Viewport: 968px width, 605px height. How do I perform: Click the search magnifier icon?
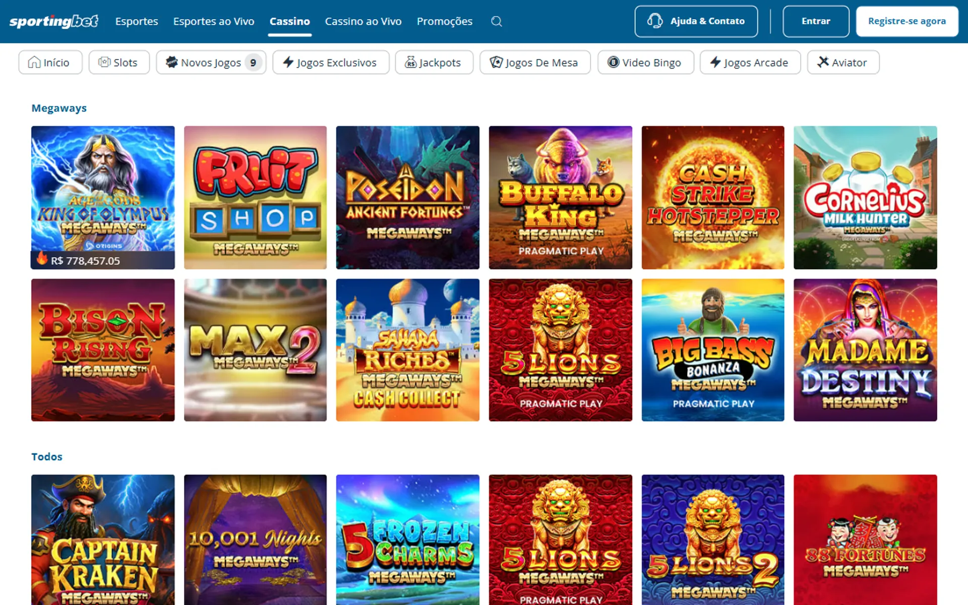497,21
